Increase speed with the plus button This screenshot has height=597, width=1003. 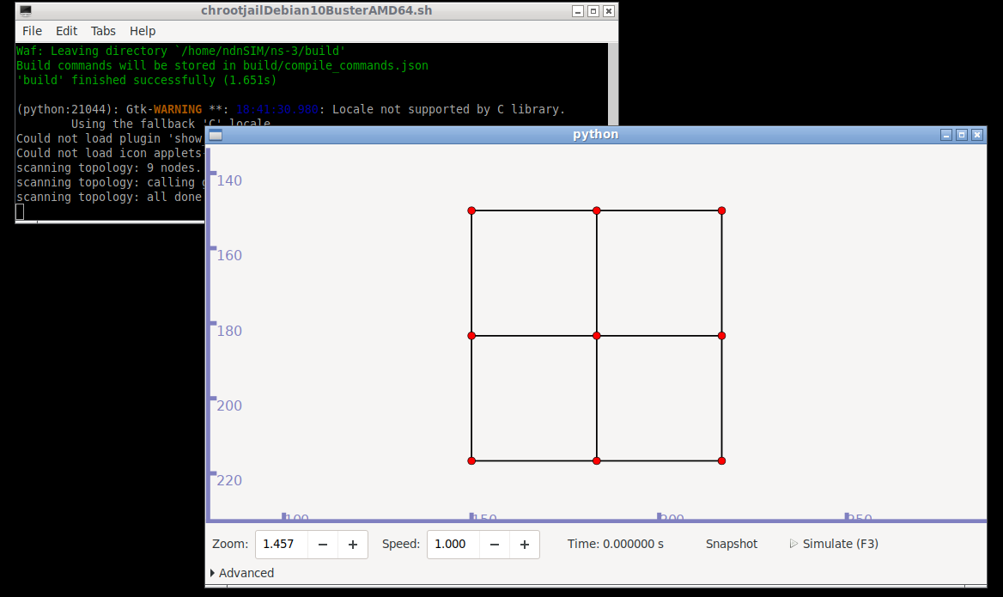(525, 545)
